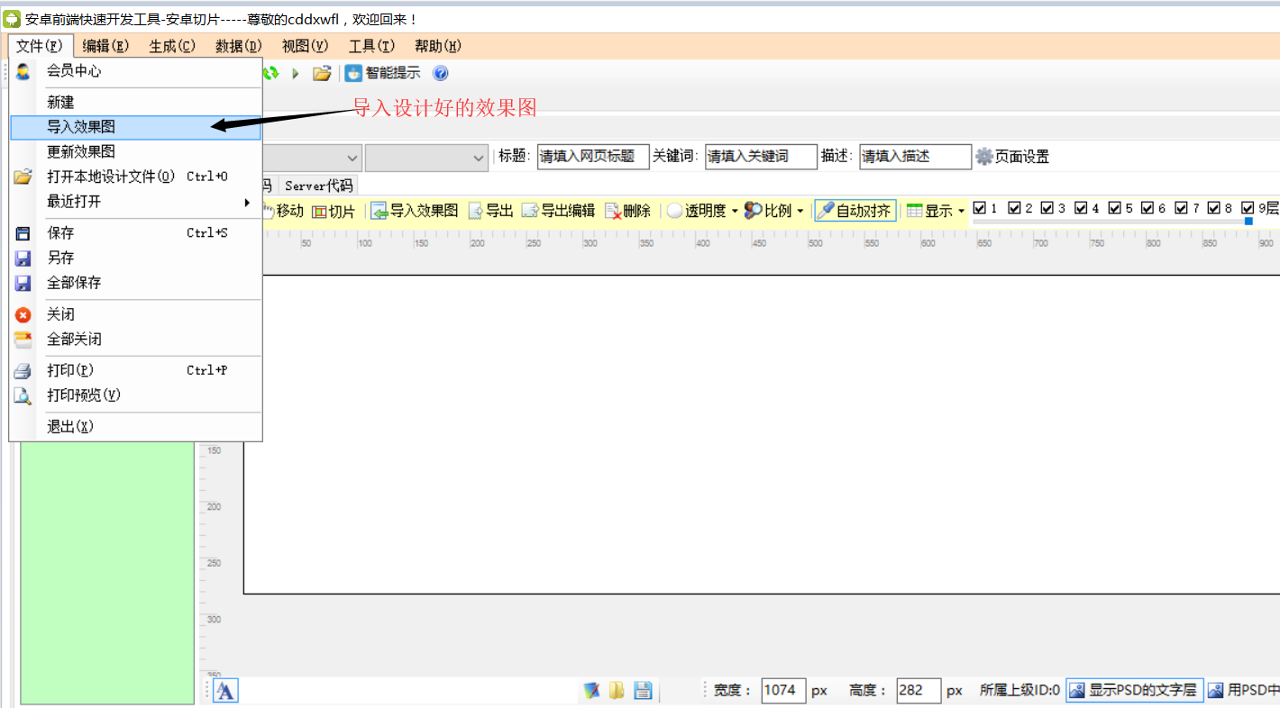This screenshot has width=1280, height=708.
Task: Choose 退出(X) from the File menu
Action: [135, 427]
